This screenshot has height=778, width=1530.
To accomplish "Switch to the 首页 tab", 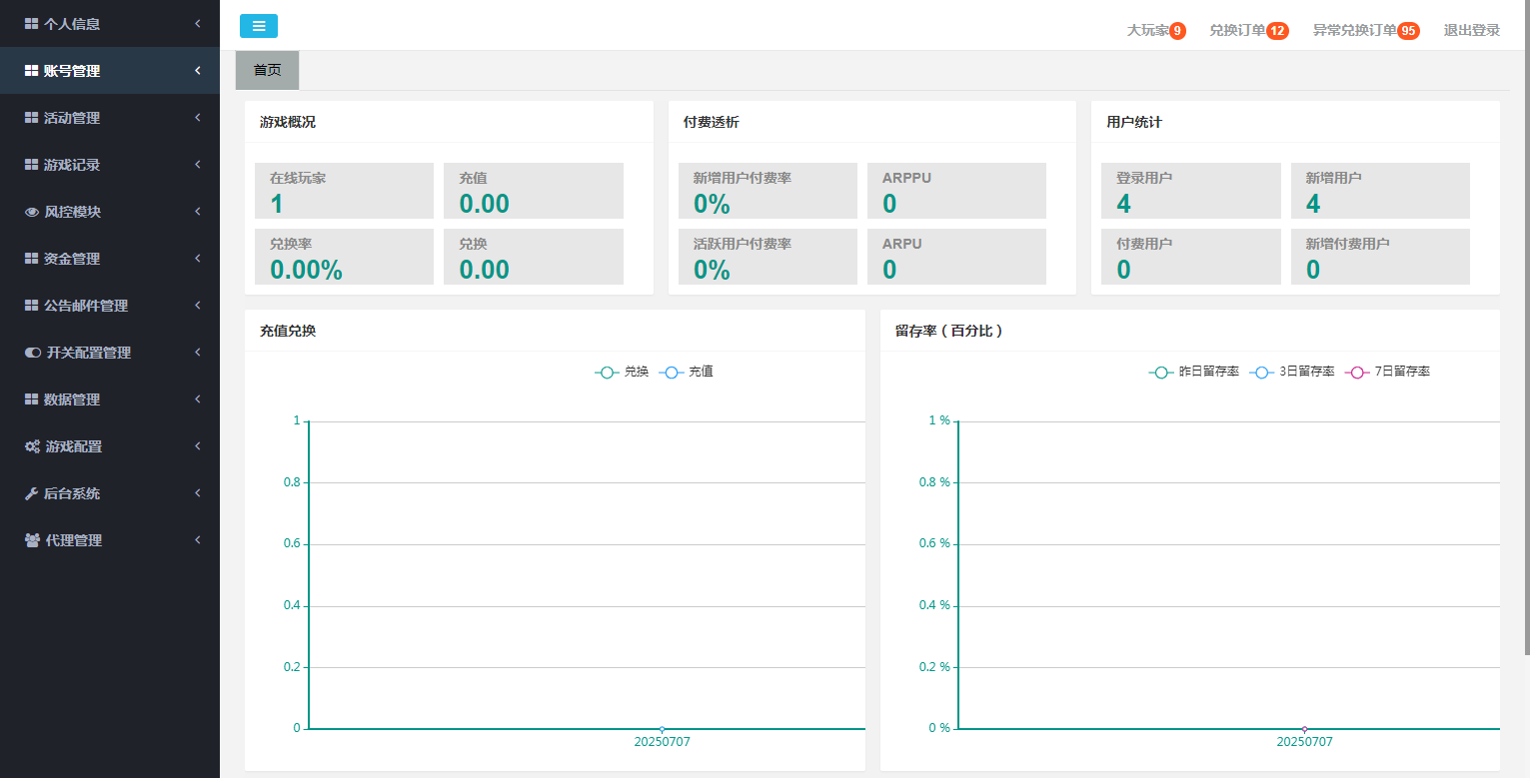I will 267,71.
